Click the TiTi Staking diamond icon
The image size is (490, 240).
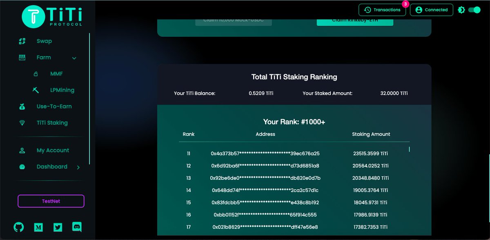22,123
